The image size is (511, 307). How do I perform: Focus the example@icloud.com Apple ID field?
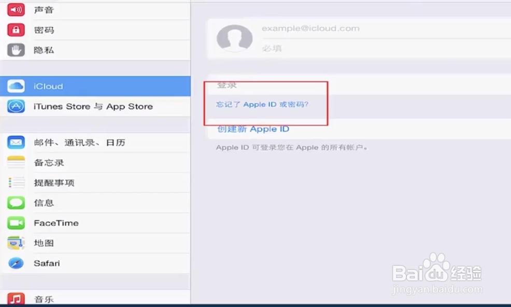tap(386, 29)
